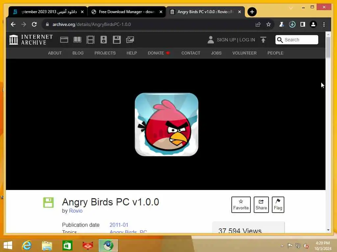The height and width of the screenshot is (252, 337).
Task: Click the Flag button
Action: (x=278, y=205)
